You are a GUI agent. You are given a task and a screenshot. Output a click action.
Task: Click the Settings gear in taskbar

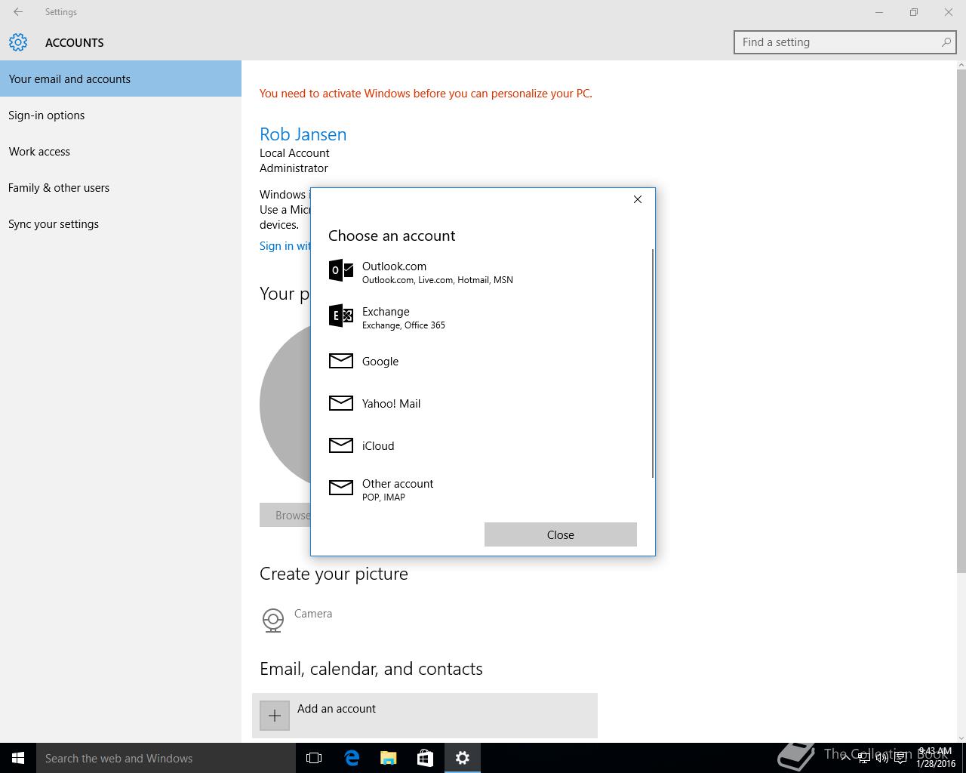click(463, 758)
